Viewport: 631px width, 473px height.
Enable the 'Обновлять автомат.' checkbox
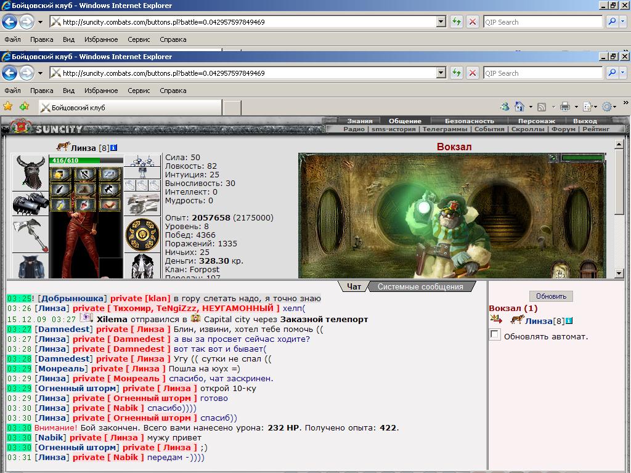495,334
